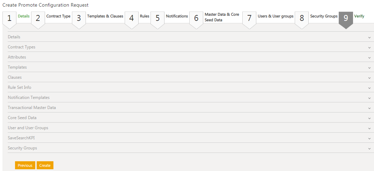The image size is (374, 171).
Task: Click the step 7 number badge
Action: (x=249, y=18)
